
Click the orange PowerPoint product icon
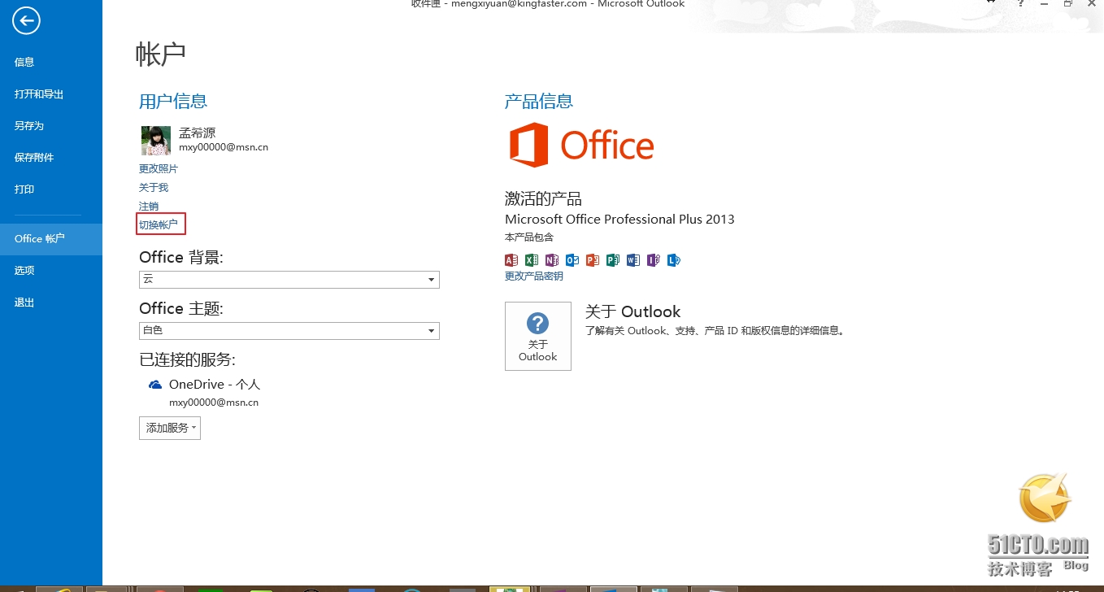pyautogui.click(x=593, y=260)
